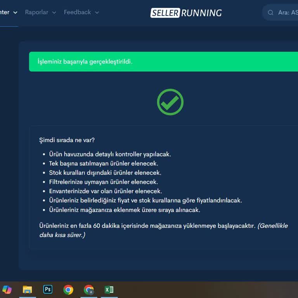This screenshot has width=298, height=298.
Task: Click 'Ürünleriniz mağazanıza eklenmek üzere sıraya alınacak.' line
Action: pyautogui.click(x=125, y=210)
